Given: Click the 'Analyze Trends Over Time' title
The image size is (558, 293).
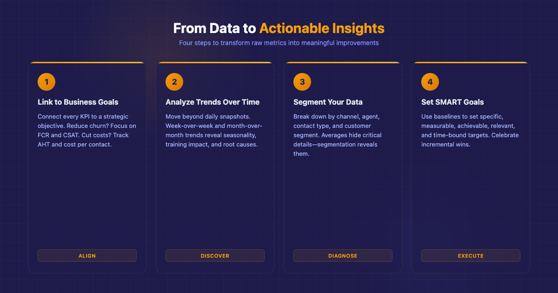Looking at the screenshot, I should pyautogui.click(x=213, y=102).
